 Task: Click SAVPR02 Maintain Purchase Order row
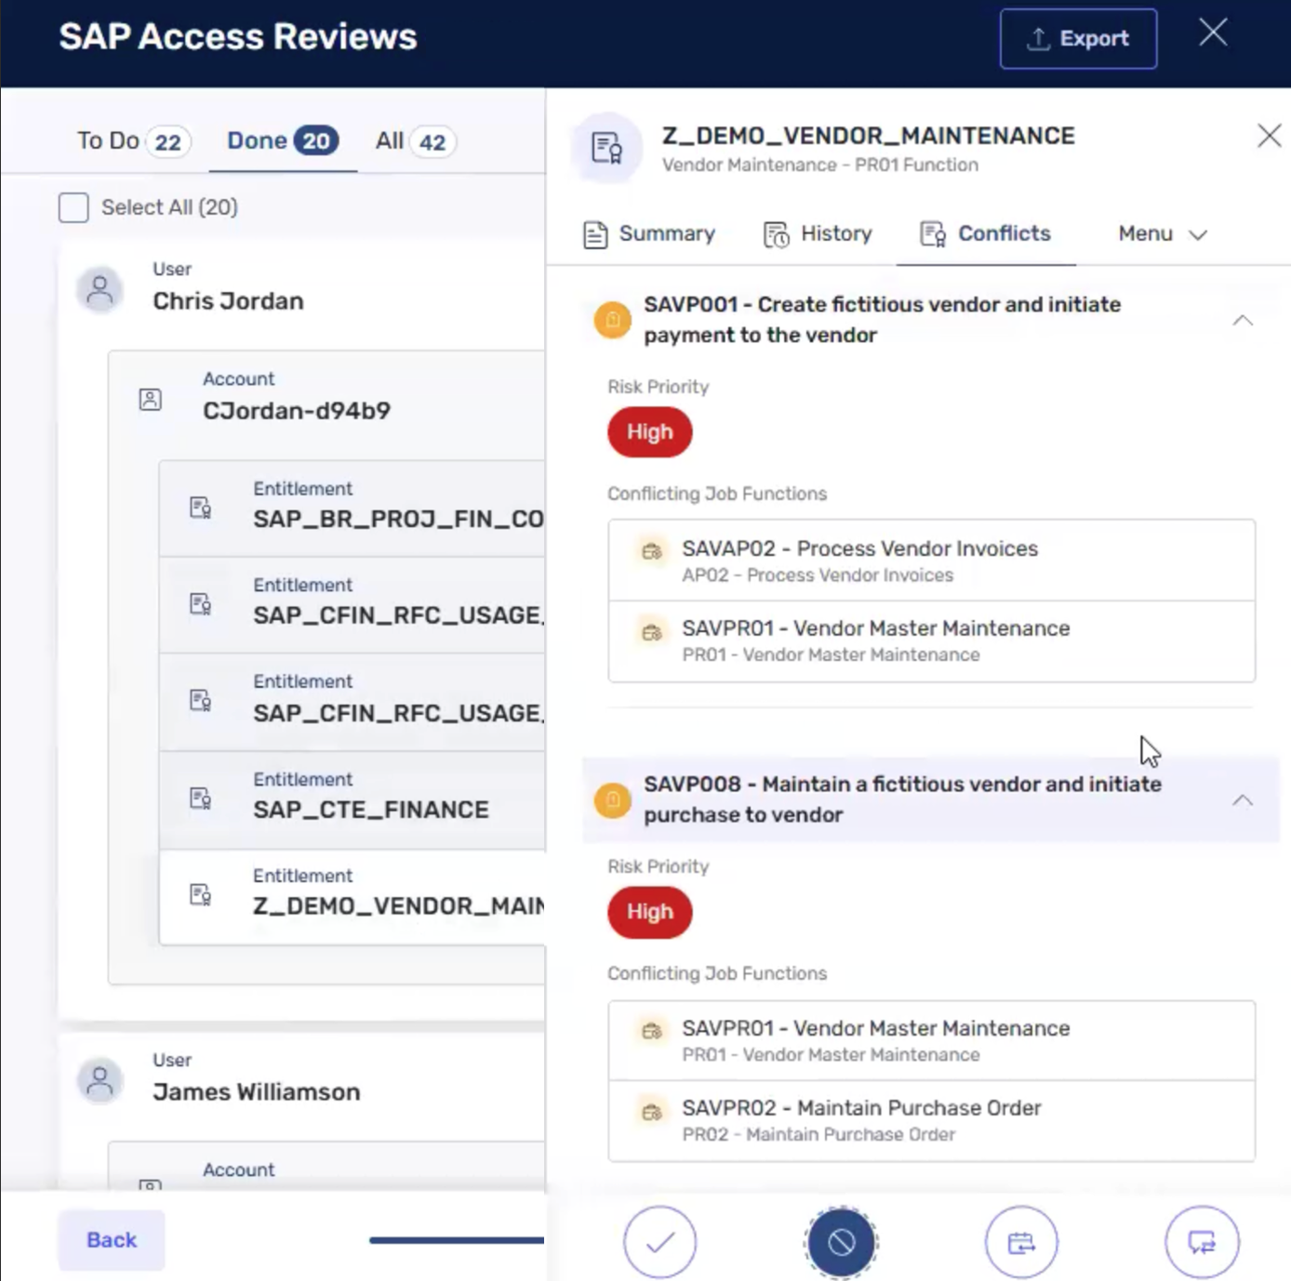[x=932, y=1120]
